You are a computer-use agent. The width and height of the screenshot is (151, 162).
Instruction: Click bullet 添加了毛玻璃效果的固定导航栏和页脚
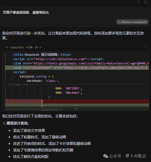43,150
